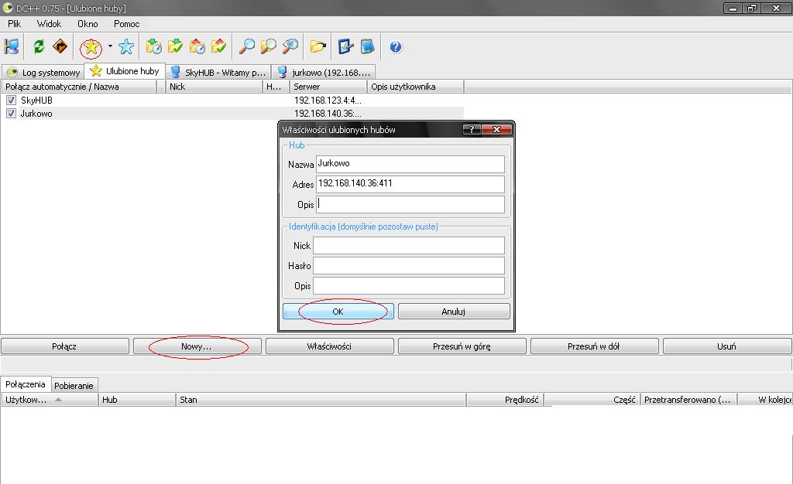Viewport: 793px width, 484px height.
Task: Expand the dropdown arrow beside Favorite Hubs star
Action: coord(110,47)
